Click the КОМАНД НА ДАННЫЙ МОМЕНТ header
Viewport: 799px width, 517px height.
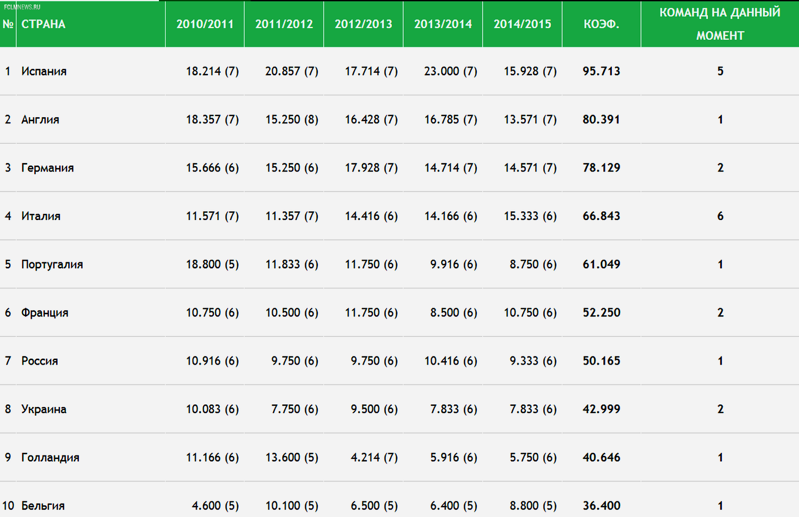pyautogui.click(x=720, y=24)
